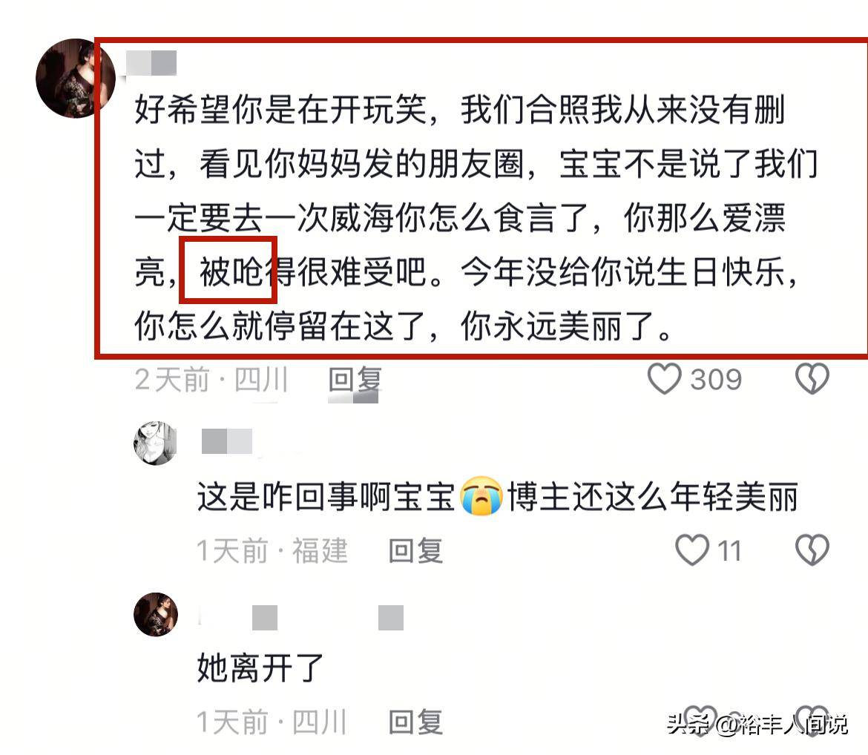Open the top commenter's profile avatar
The image size is (868, 755).
[x=75, y=78]
